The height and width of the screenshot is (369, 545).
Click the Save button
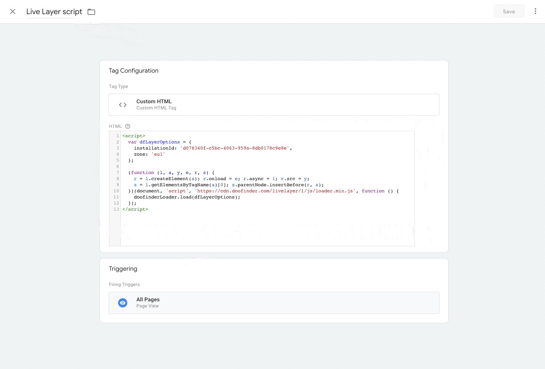point(509,11)
